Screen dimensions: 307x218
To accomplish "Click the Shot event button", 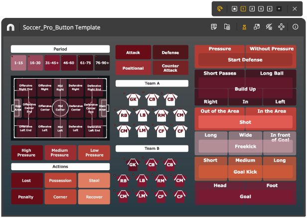I will pyautogui.click(x=245, y=122).
